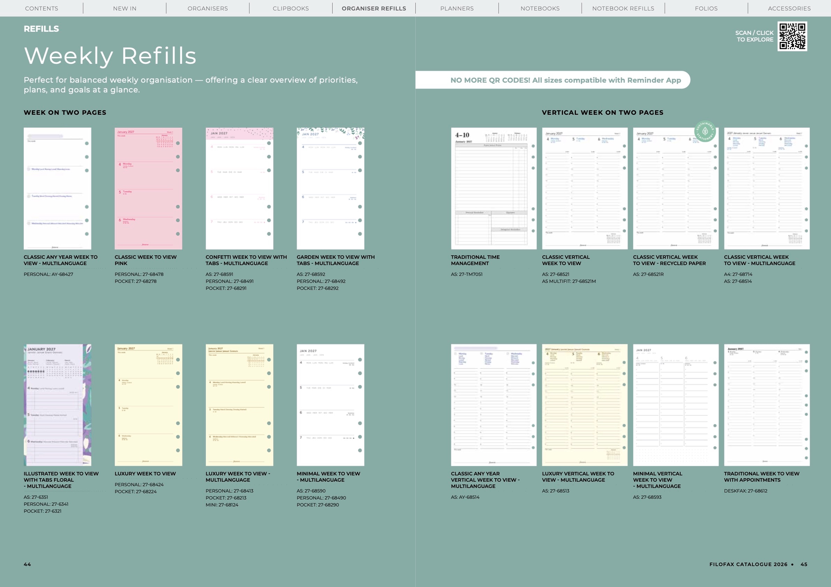Jump to the Accessories section

coord(789,8)
